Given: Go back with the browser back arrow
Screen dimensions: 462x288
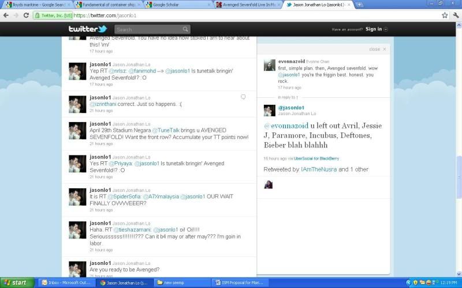Looking at the screenshot, I should tap(6, 15).
